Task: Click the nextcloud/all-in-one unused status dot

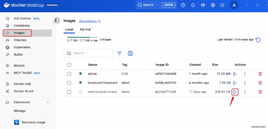Action: (x=80, y=91)
